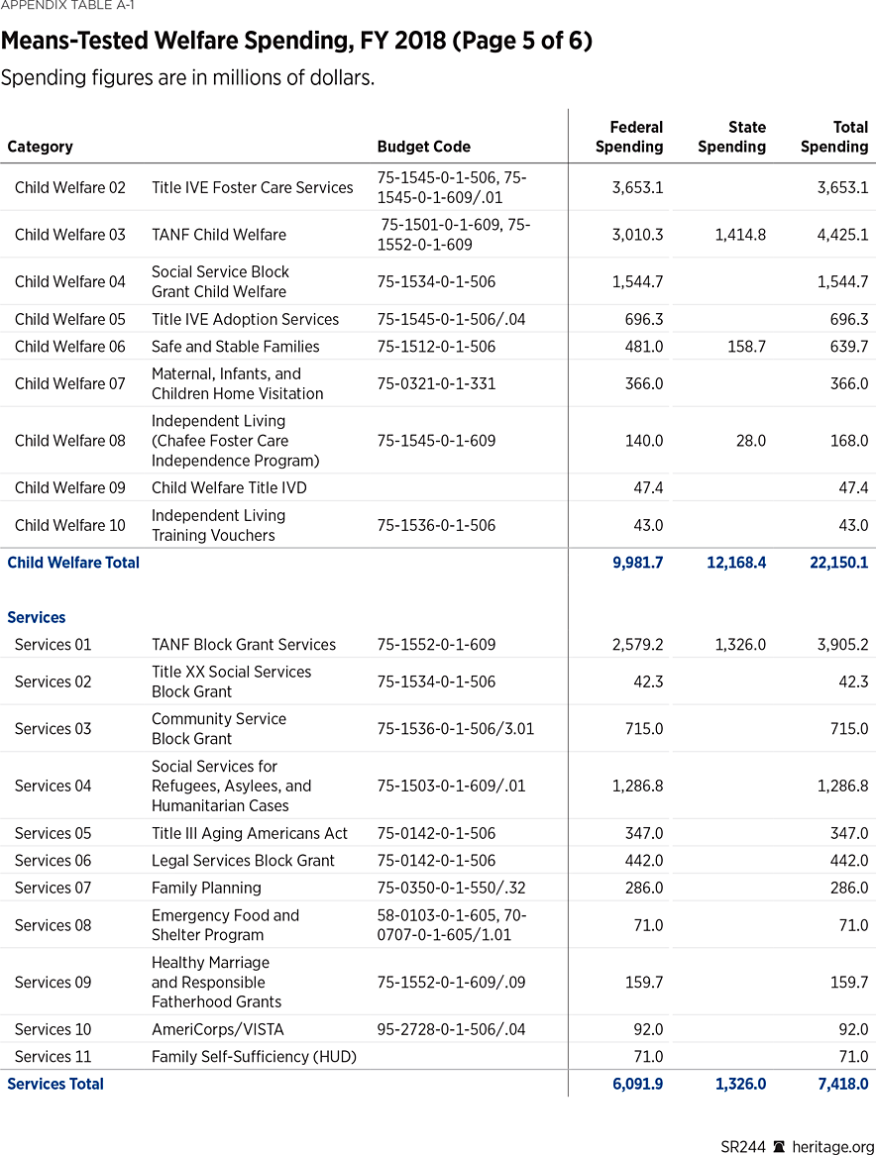Select the 22,150.1 total spending value
Image resolution: width=876 pixels, height=1155 pixels.
point(838,562)
